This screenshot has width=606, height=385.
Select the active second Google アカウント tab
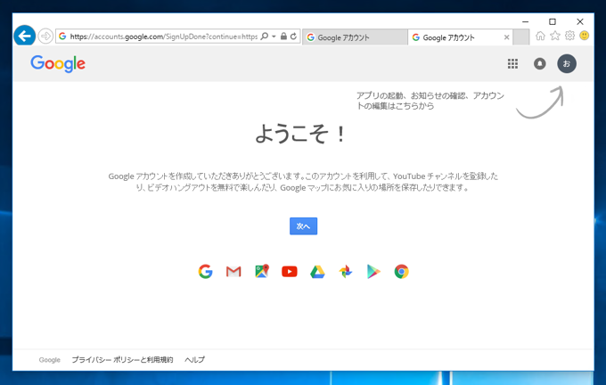[460, 37]
